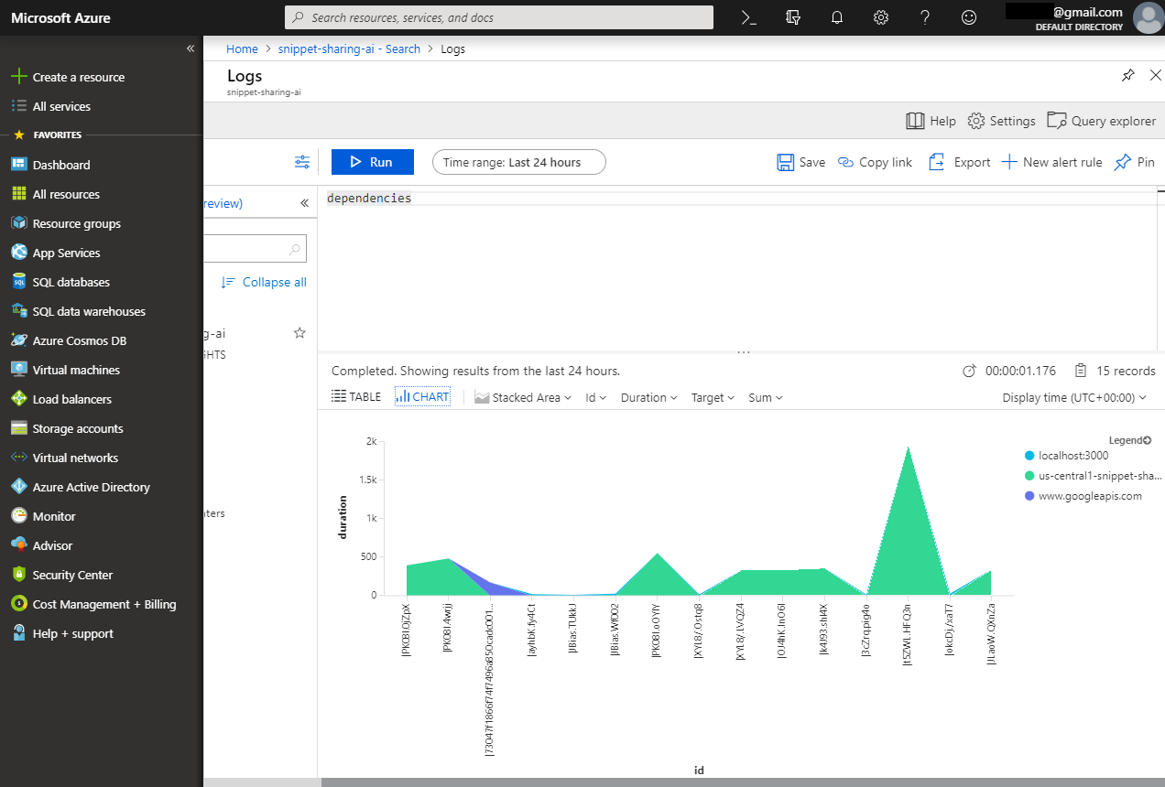Toggle us-central1-snippet-sha legend series
This screenshot has height=787, width=1165.
pos(1093,476)
